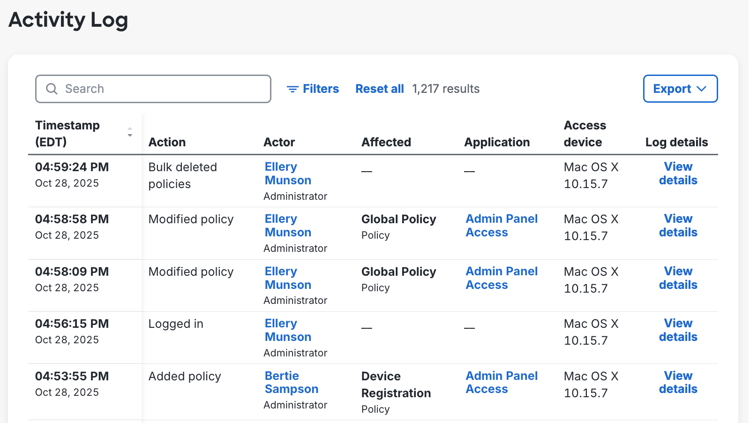The image size is (750, 423).
Task: View details for the Added policy entry
Action: [677, 382]
